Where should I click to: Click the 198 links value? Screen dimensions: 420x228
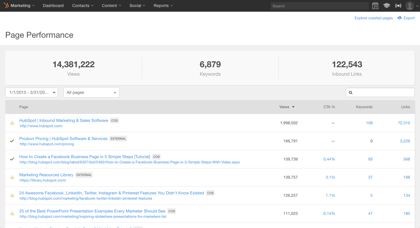(x=407, y=177)
